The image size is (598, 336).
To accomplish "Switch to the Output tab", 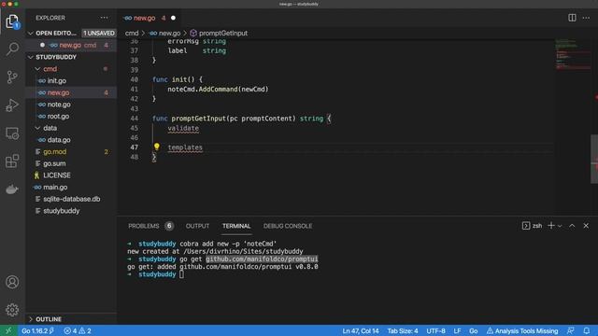I will coord(197,226).
